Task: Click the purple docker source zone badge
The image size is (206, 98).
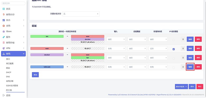Action: 47,55
